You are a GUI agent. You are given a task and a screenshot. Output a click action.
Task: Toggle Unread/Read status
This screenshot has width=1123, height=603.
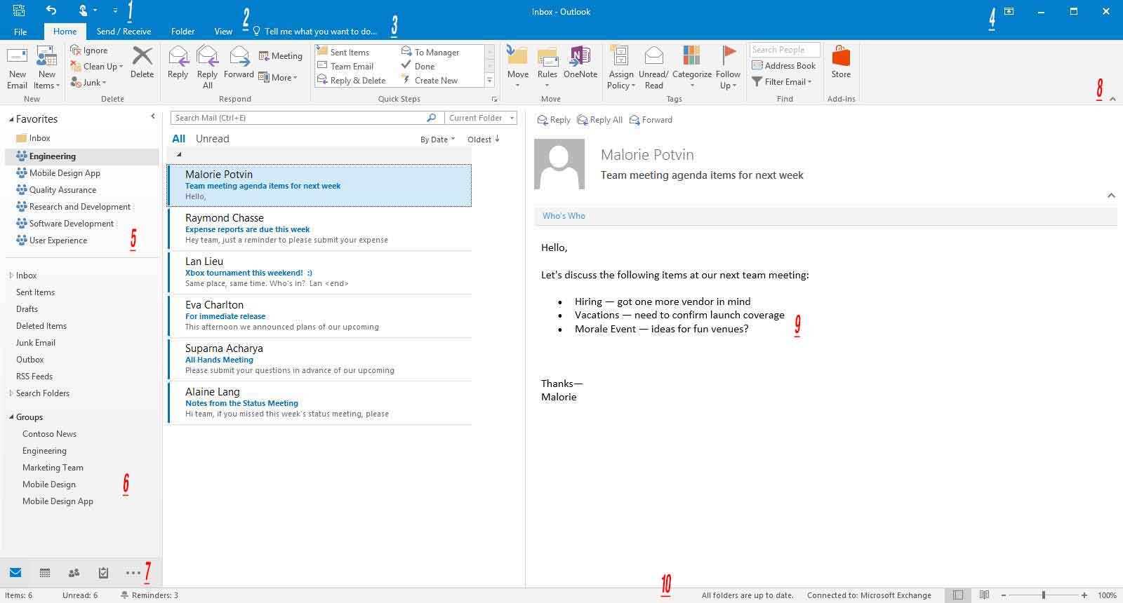653,67
